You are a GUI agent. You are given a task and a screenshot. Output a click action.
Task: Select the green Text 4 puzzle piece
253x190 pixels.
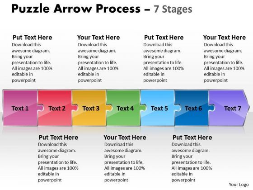[x=123, y=108]
